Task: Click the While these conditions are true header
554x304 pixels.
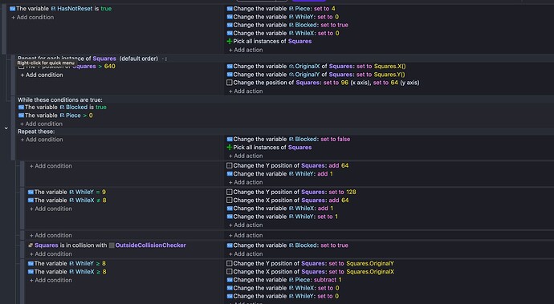Action: [60, 100]
